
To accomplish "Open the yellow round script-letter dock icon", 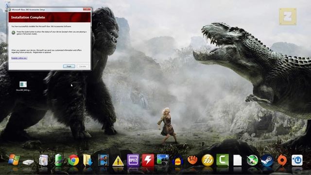I will pyautogui.click(x=207, y=160).
